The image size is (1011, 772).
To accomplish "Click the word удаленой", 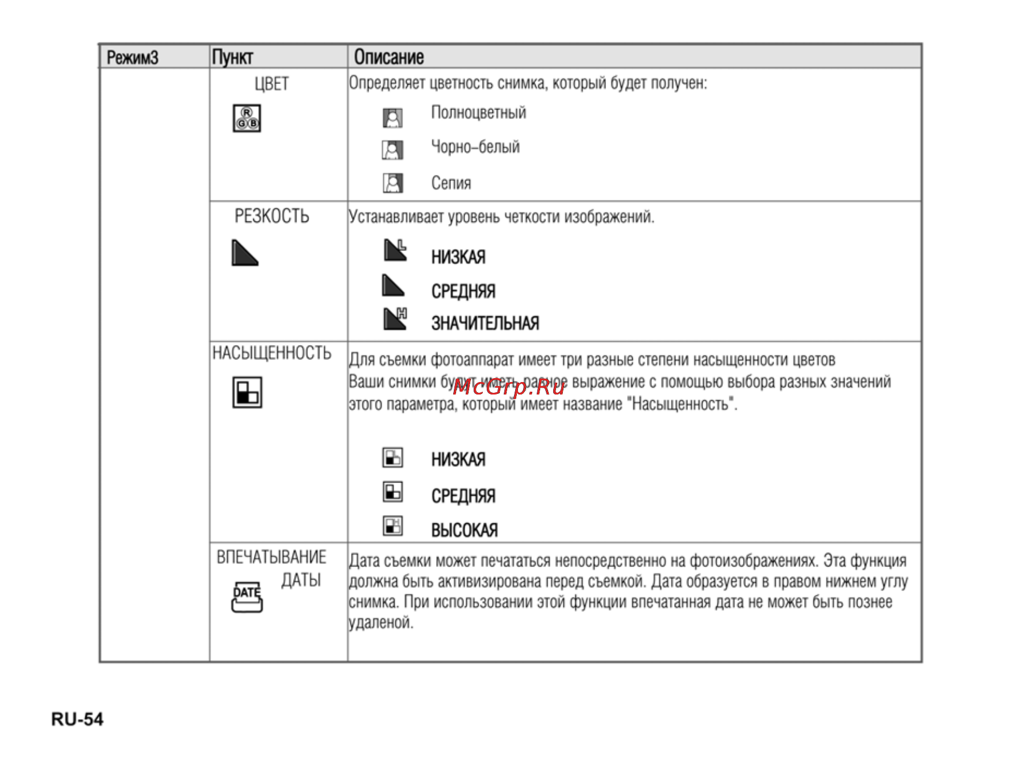I will coord(381,623).
